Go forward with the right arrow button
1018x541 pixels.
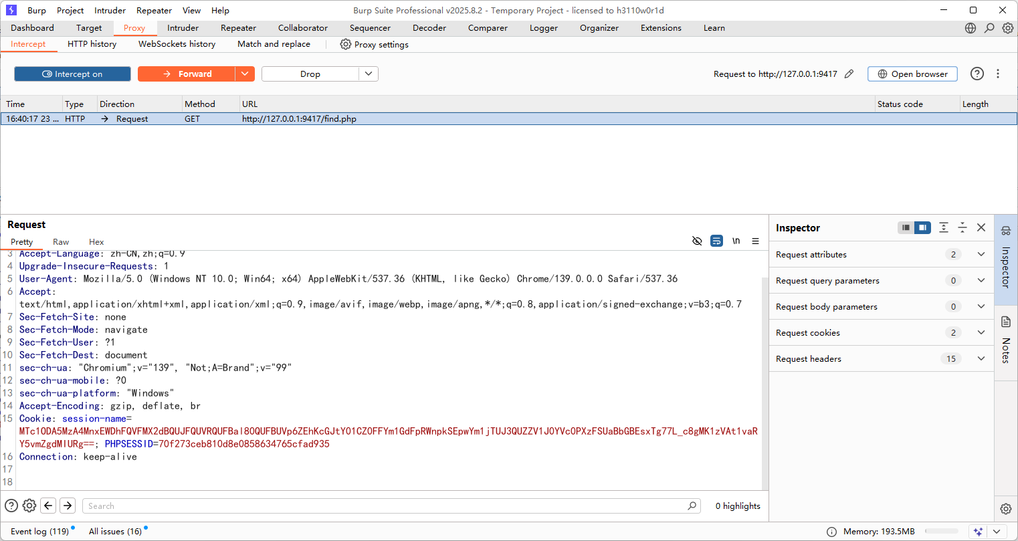point(68,506)
